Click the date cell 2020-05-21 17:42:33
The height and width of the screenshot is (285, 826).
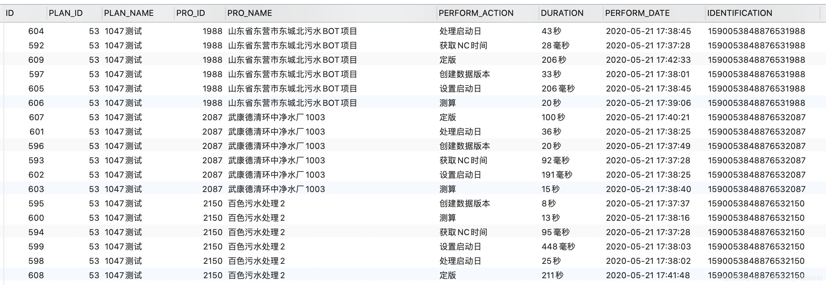[x=648, y=60]
